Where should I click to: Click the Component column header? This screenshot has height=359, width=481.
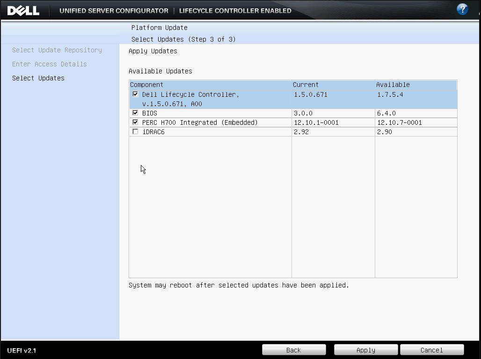click(210, 85)
